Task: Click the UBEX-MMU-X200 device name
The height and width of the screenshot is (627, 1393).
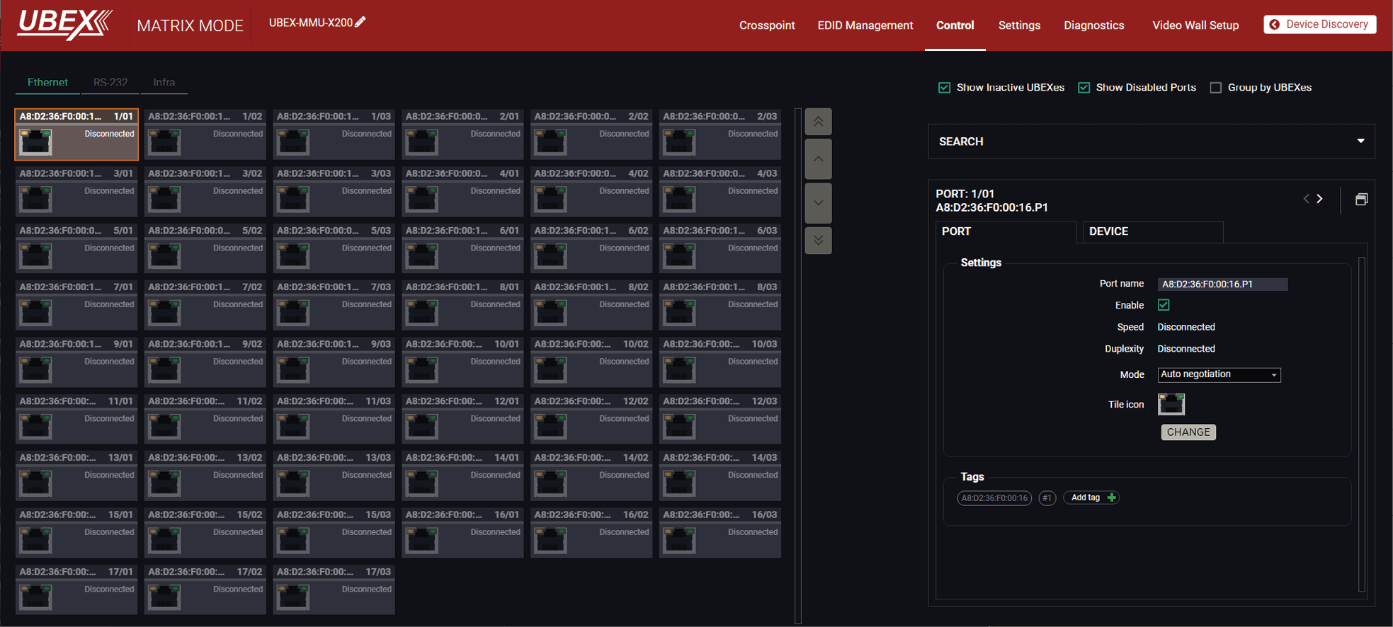Action: (311, 23)
